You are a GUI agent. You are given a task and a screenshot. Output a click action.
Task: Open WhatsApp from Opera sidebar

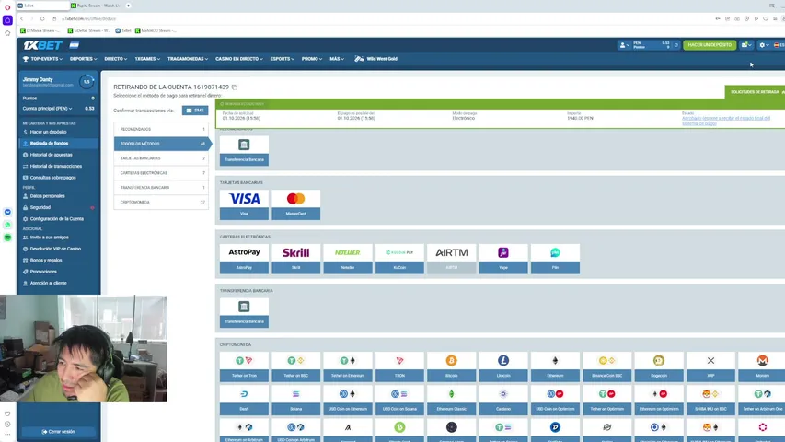(x=7, y=225)
